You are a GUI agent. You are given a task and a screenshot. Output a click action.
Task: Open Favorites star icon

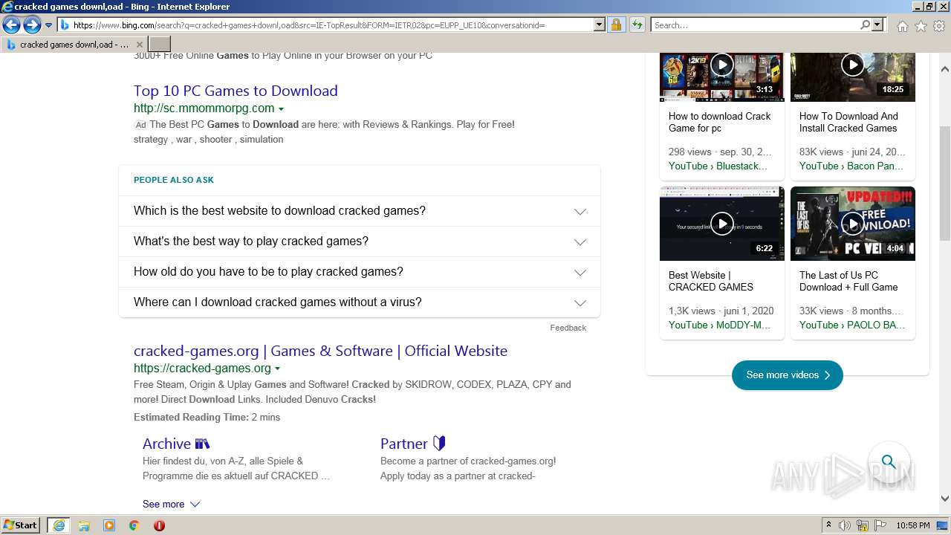pyautogui.click(x=921, y=26)
